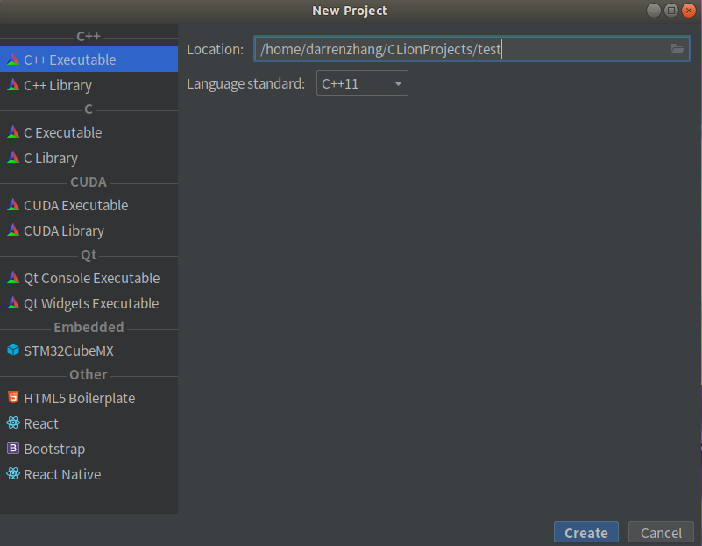
Task: Click the React atom icon
Action: tap(13, 422)
